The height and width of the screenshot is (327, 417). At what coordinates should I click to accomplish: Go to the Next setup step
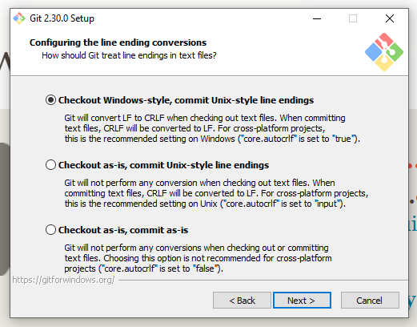click(302, 301)
